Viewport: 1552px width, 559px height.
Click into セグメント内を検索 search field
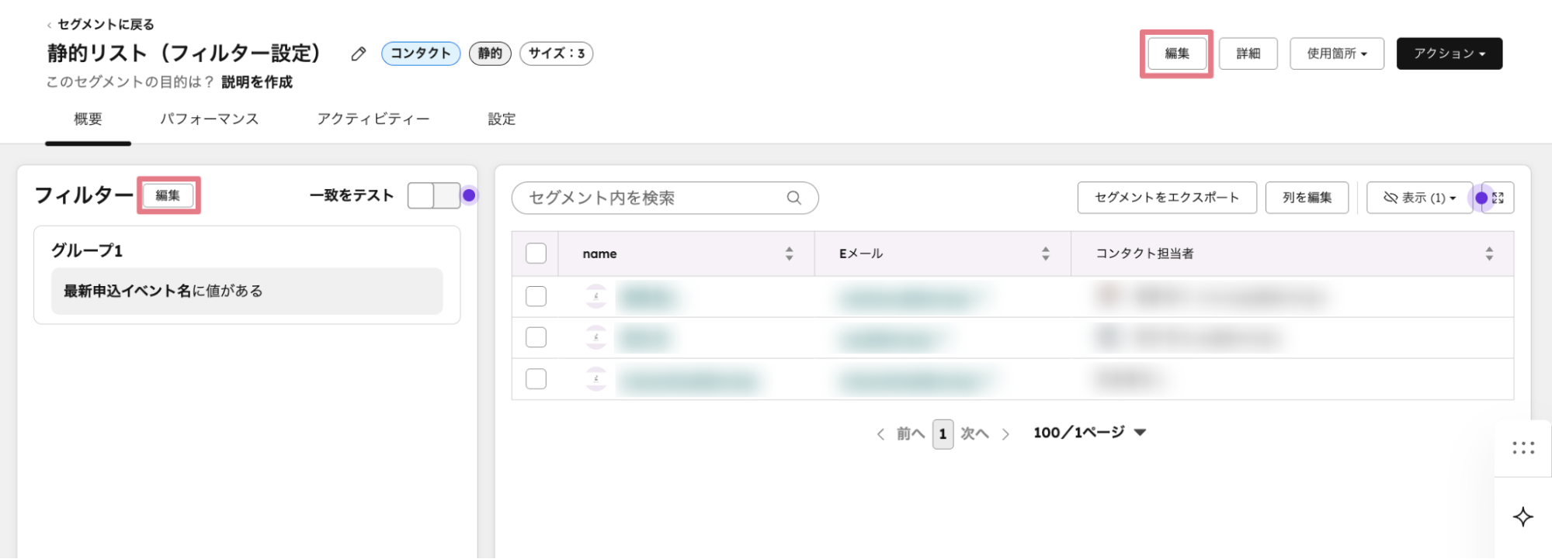point(652,198)
